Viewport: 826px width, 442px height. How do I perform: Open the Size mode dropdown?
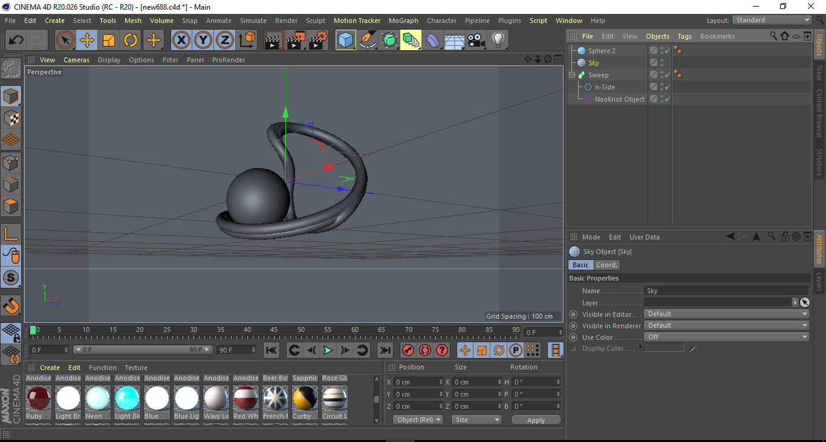(x=477, y=420)
